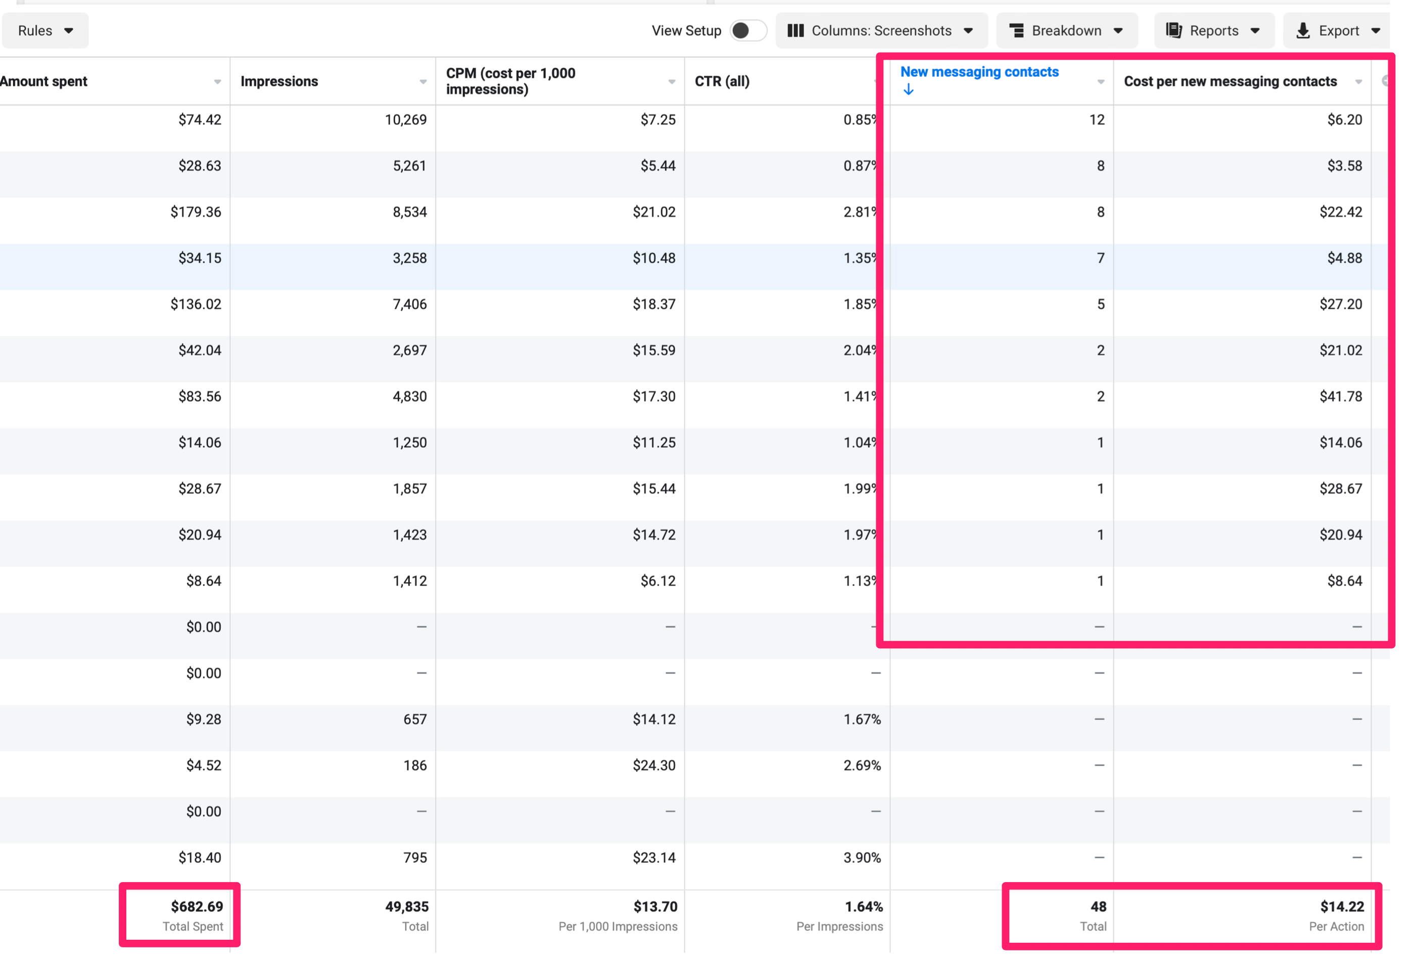Sort by New messaging contacts header

pyautogui.click(x=979, y=72)
